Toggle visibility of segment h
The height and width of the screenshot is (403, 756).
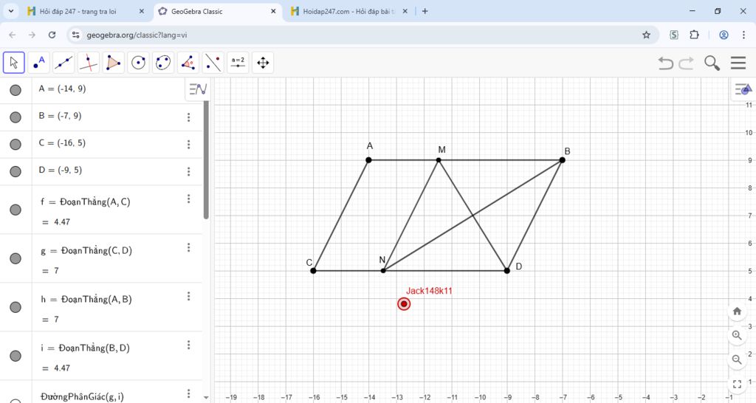click(x=16, y=307)
